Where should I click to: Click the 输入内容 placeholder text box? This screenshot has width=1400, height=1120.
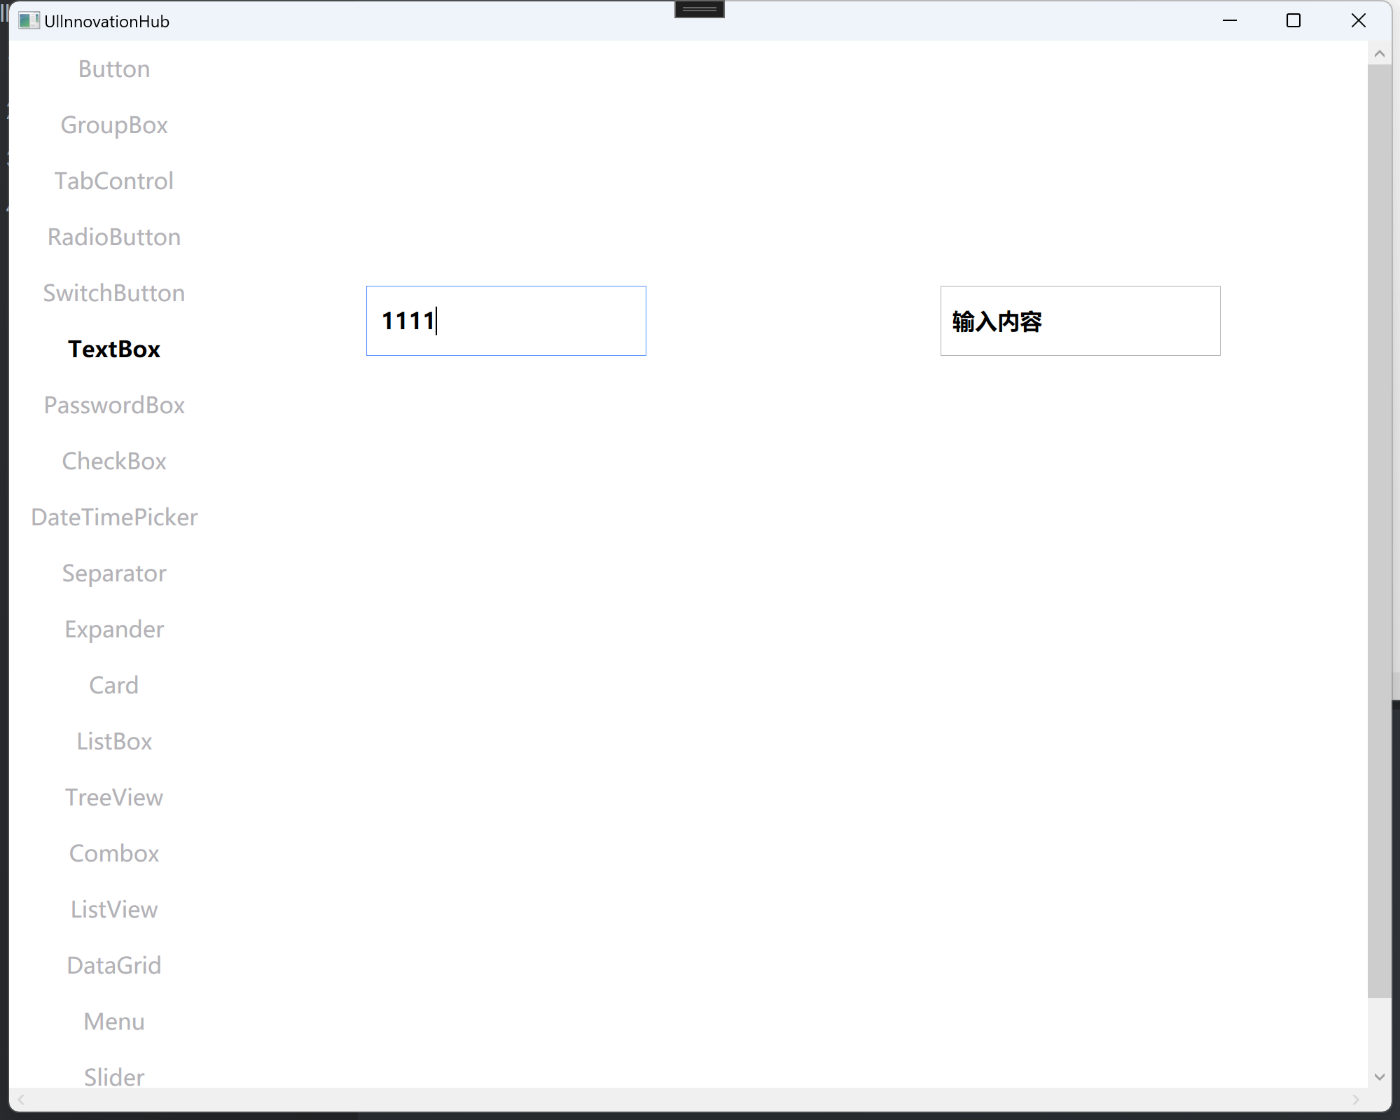(1081, 321)
